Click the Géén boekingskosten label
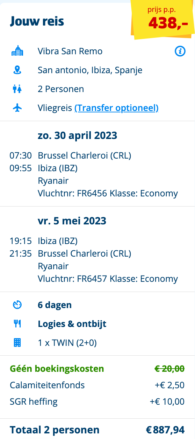 pos(57,369)
